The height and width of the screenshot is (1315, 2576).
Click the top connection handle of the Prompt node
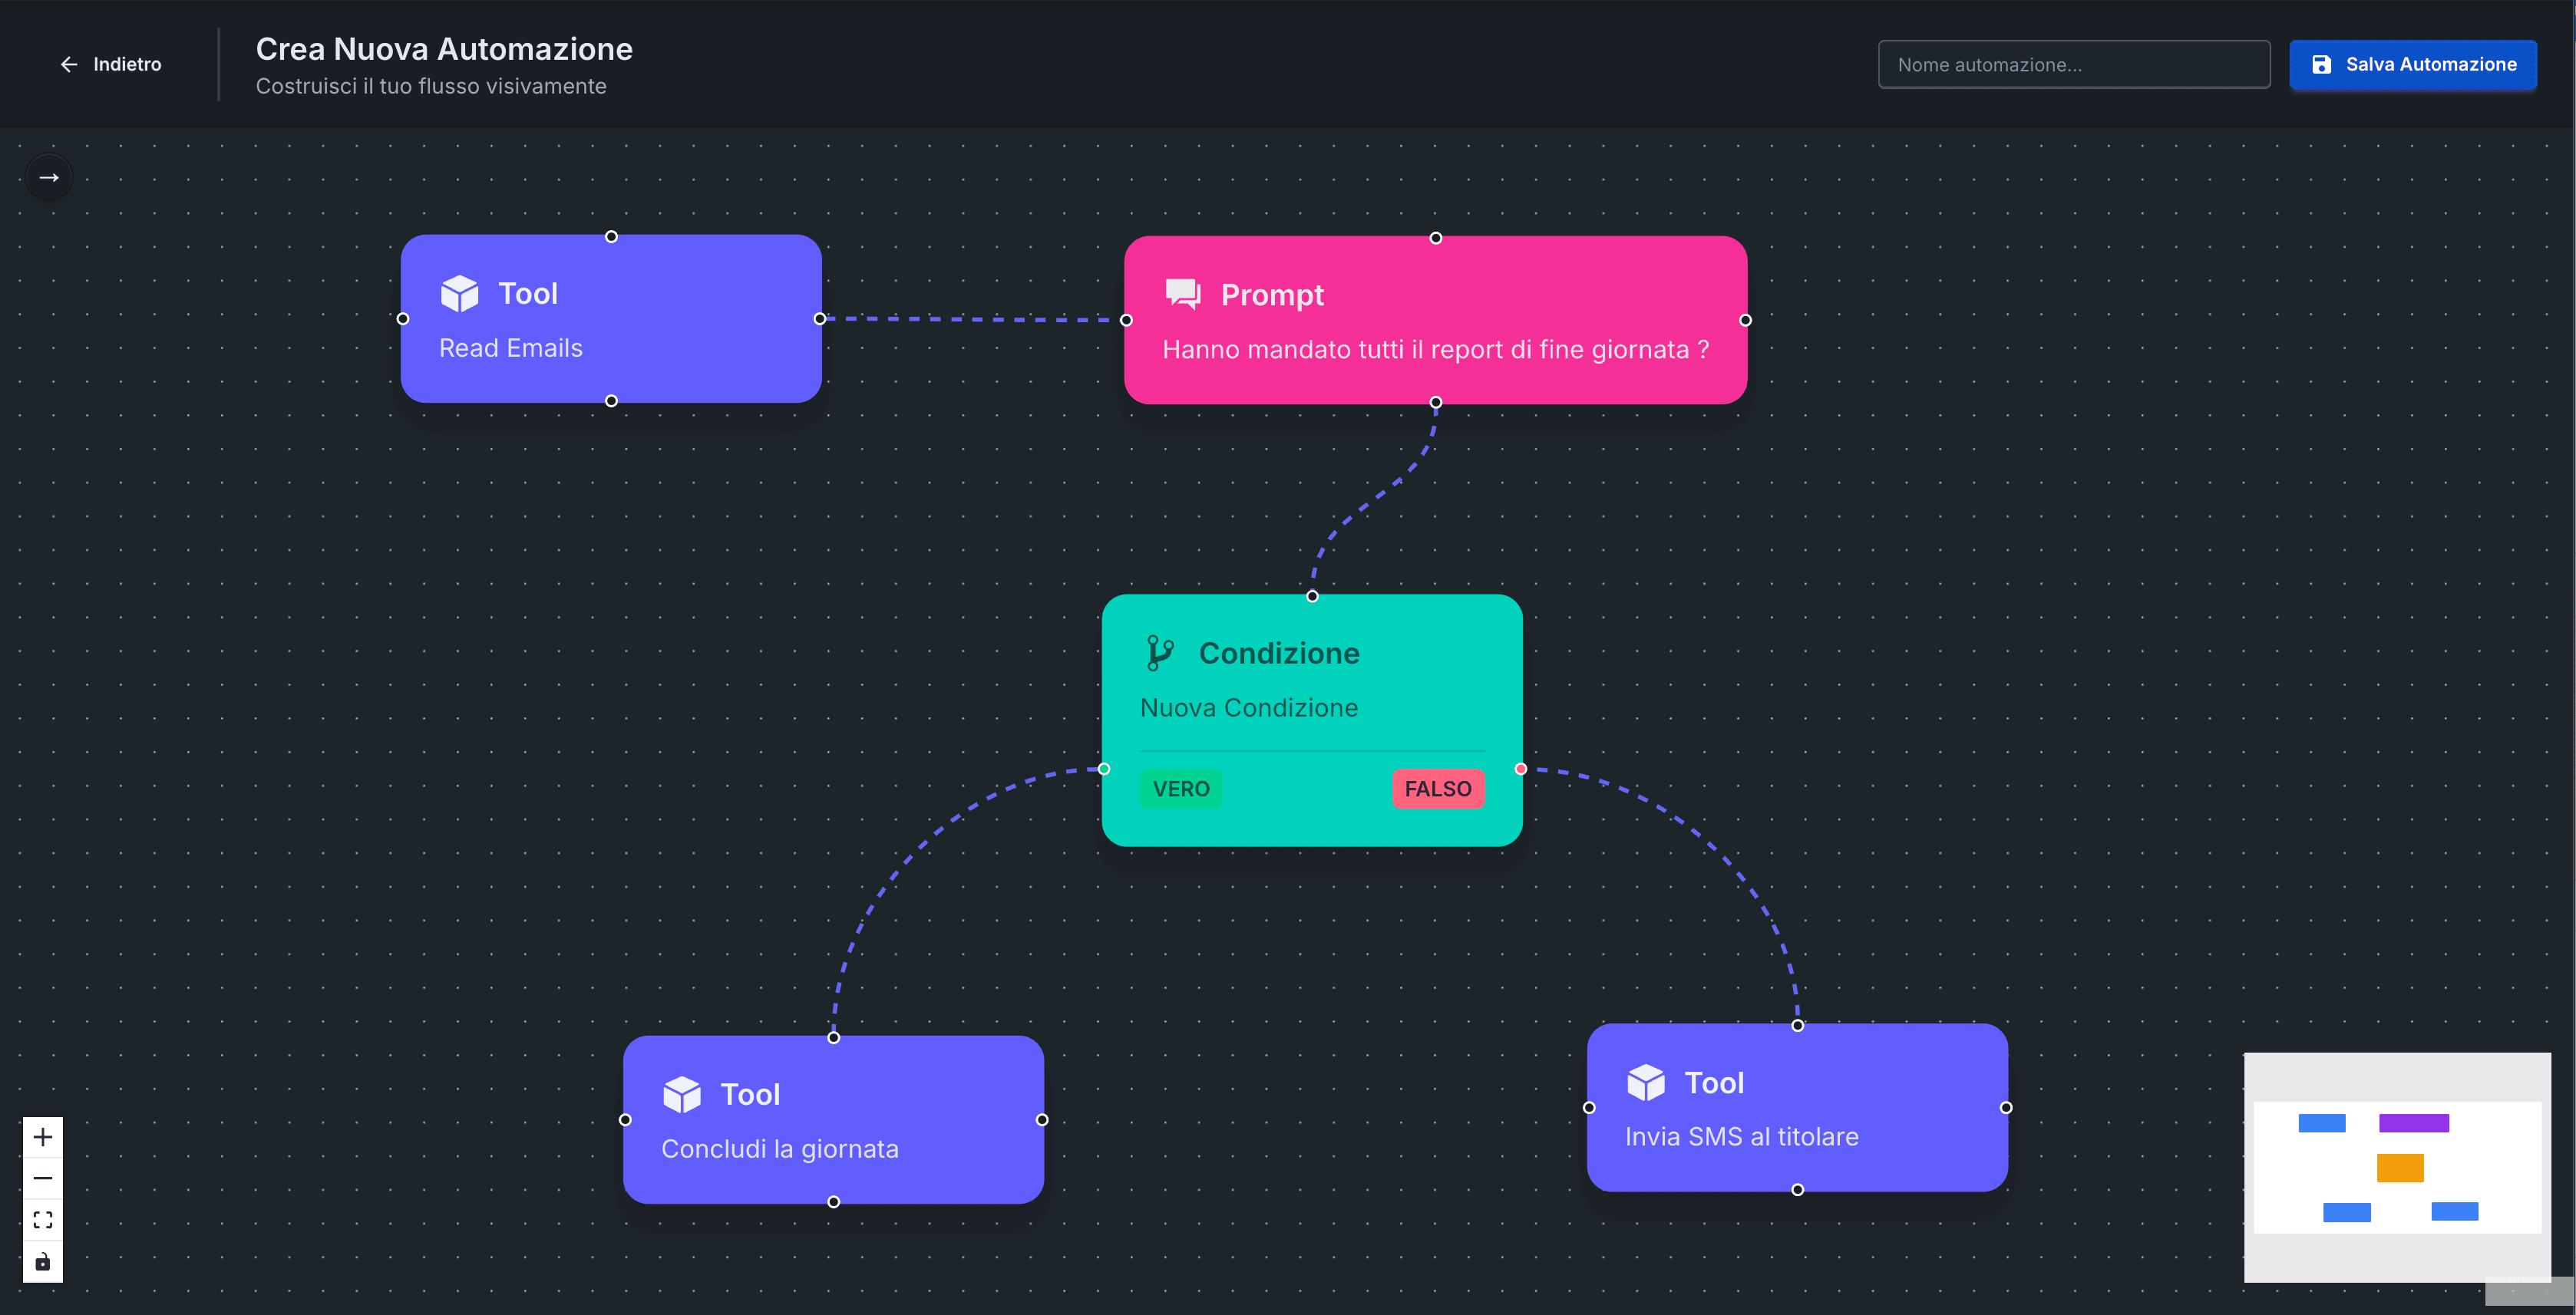pyautogui.click(x=1435, y=238)
